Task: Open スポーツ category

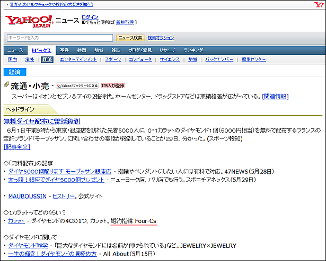Action: pos(113,60)
